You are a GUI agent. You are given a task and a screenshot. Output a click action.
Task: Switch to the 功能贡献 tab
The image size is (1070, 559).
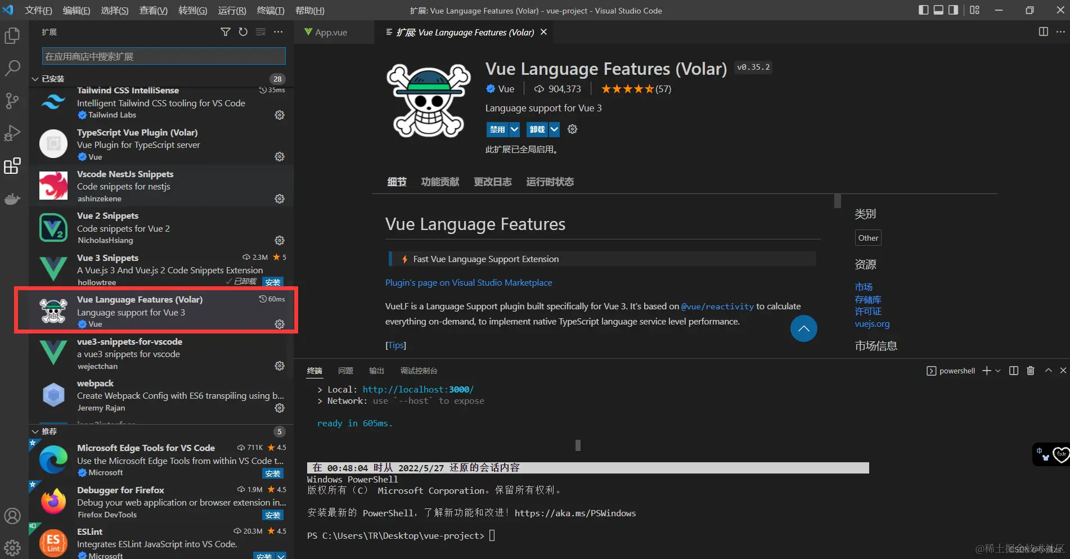440,182
